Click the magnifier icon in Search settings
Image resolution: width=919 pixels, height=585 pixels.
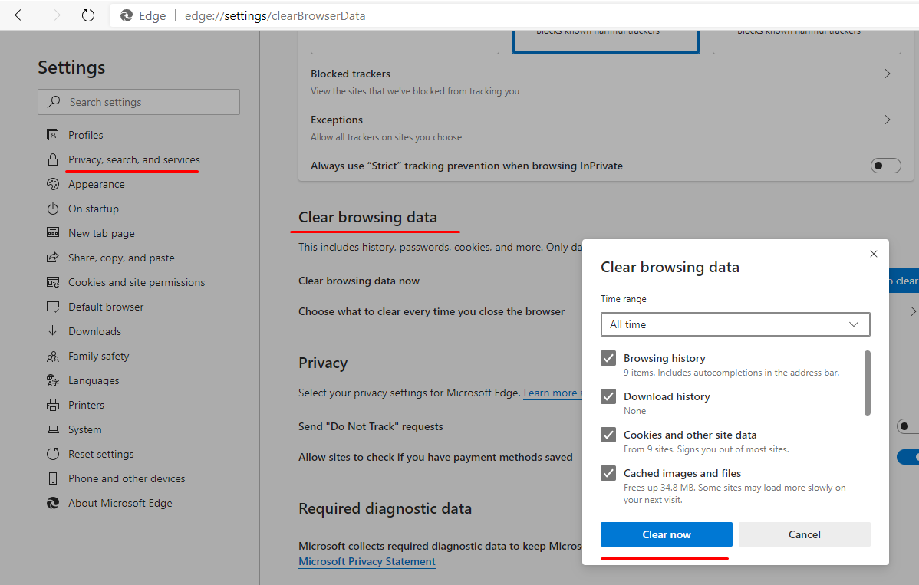pos(54,102)
